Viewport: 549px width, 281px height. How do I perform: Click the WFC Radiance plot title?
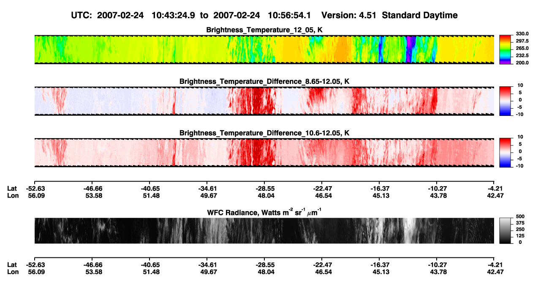click(x=264, y=212)
